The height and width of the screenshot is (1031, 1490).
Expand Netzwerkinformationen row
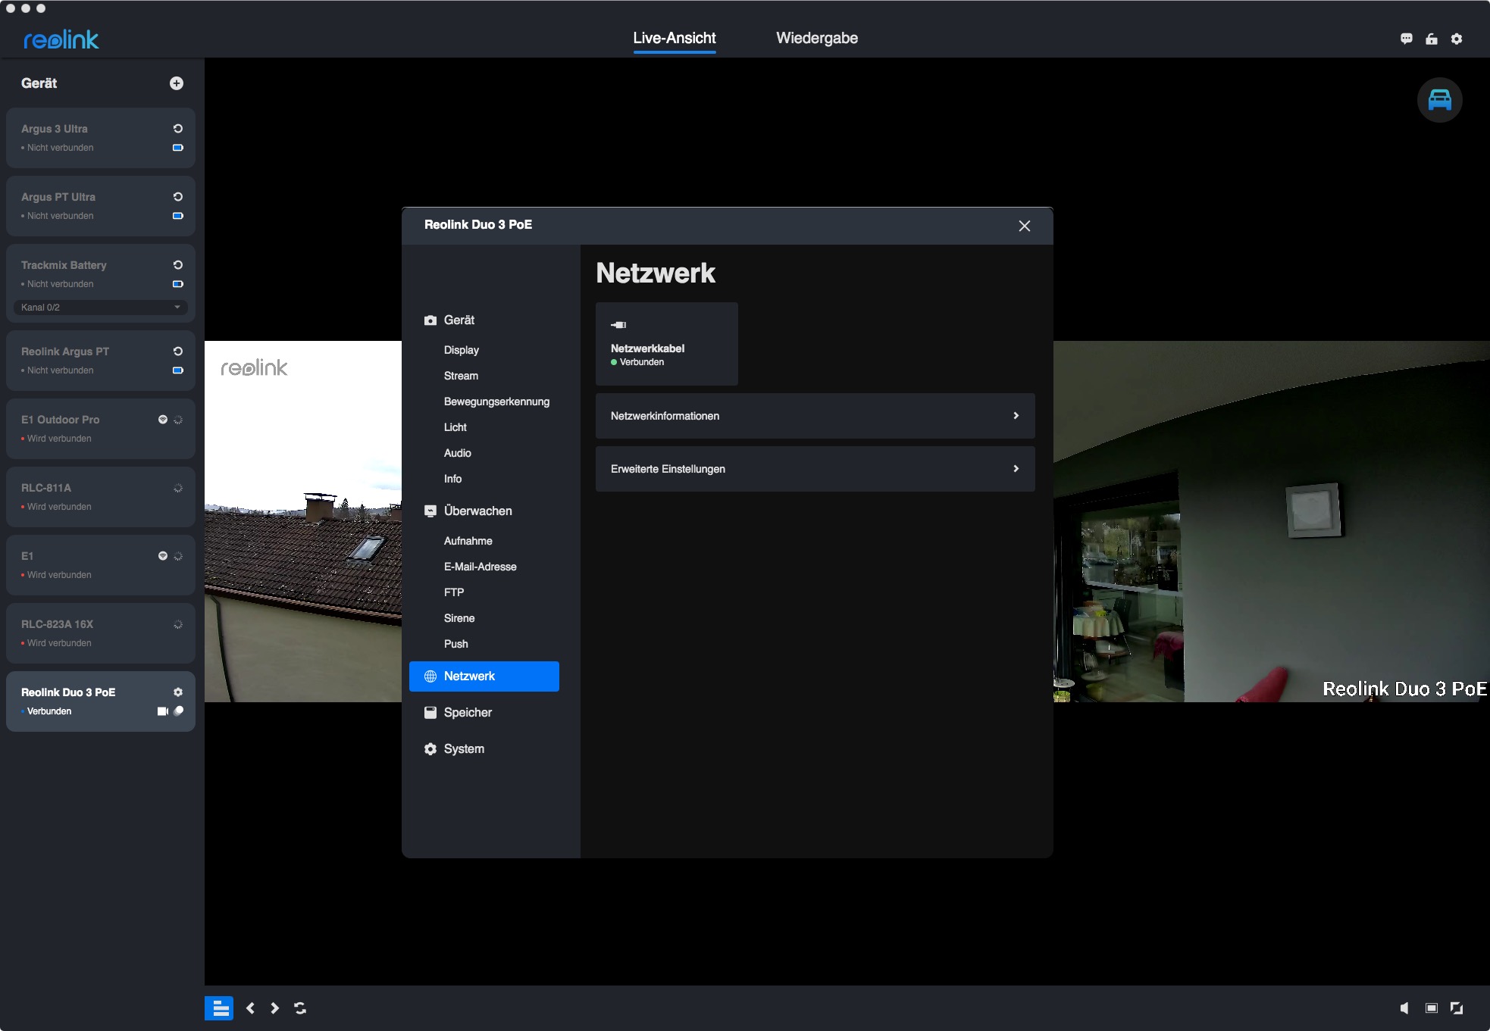[x=815, y=416]
